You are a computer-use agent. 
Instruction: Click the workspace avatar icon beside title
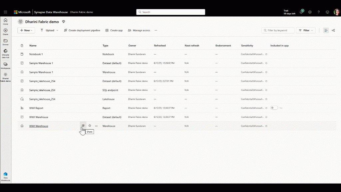tap(20, 22)
